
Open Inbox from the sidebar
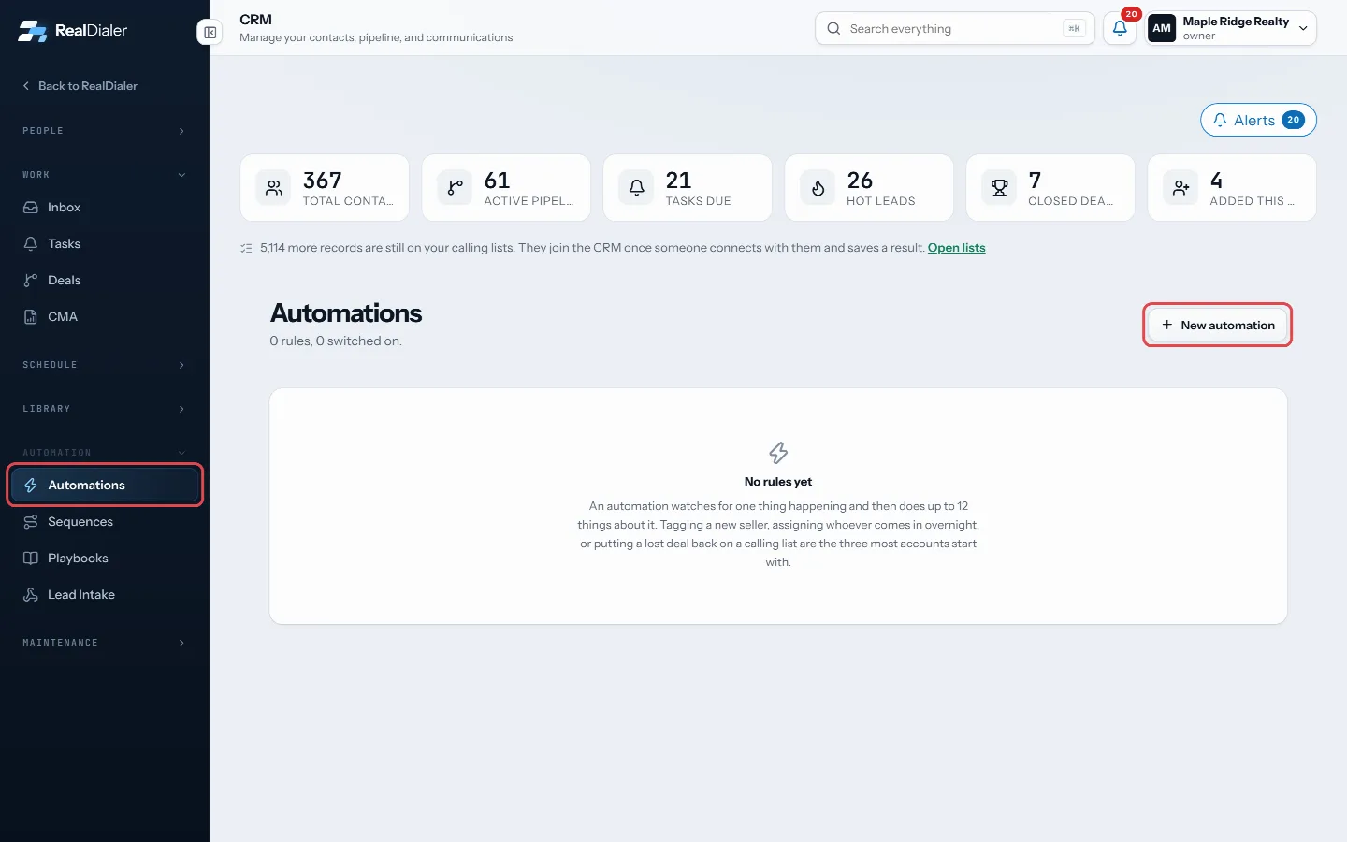[x=105, y=208]
